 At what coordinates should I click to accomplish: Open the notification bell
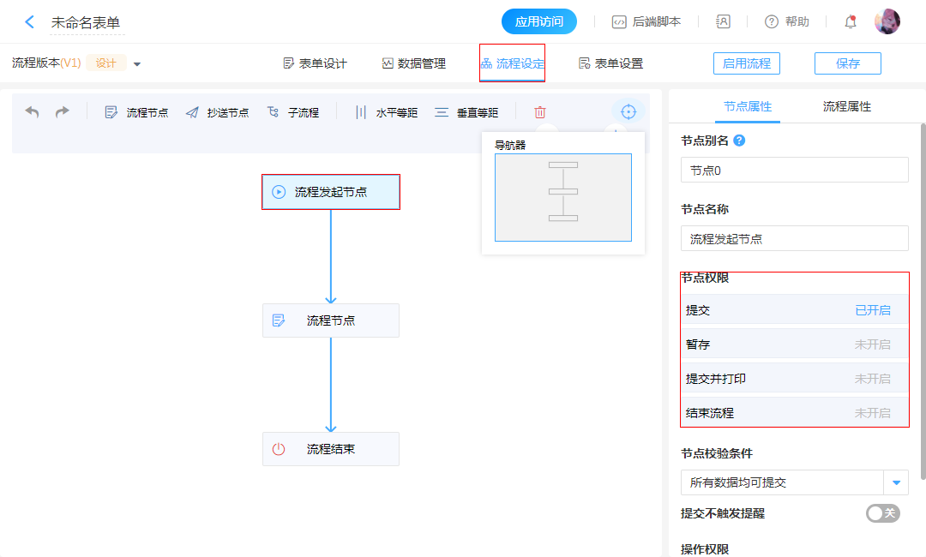coord(851,22)
